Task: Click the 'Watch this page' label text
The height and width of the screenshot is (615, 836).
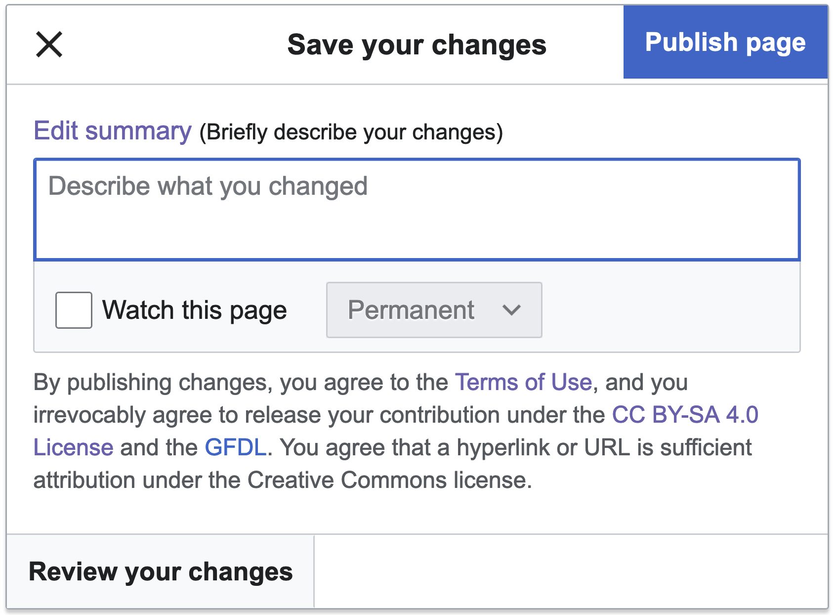Action: 194,310
